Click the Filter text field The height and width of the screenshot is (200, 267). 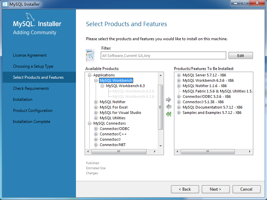coord(163,56)
